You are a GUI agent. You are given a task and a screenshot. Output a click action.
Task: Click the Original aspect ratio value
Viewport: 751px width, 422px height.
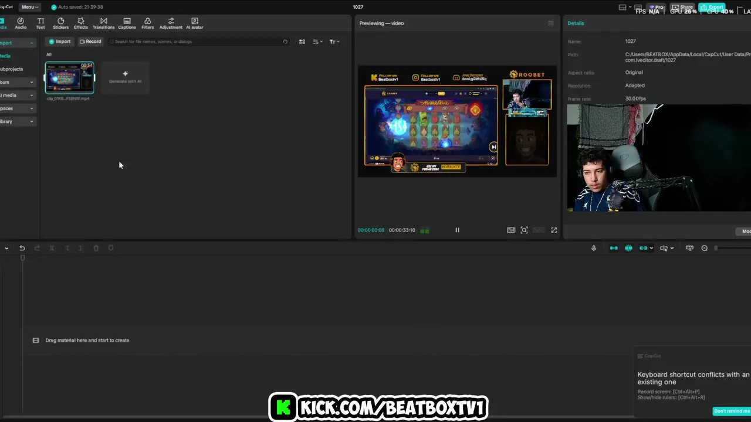click(x=634, y=73)
